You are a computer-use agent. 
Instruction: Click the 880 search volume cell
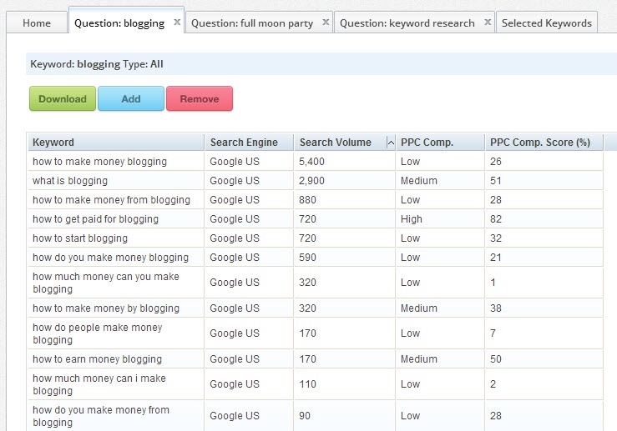point(345,200)
